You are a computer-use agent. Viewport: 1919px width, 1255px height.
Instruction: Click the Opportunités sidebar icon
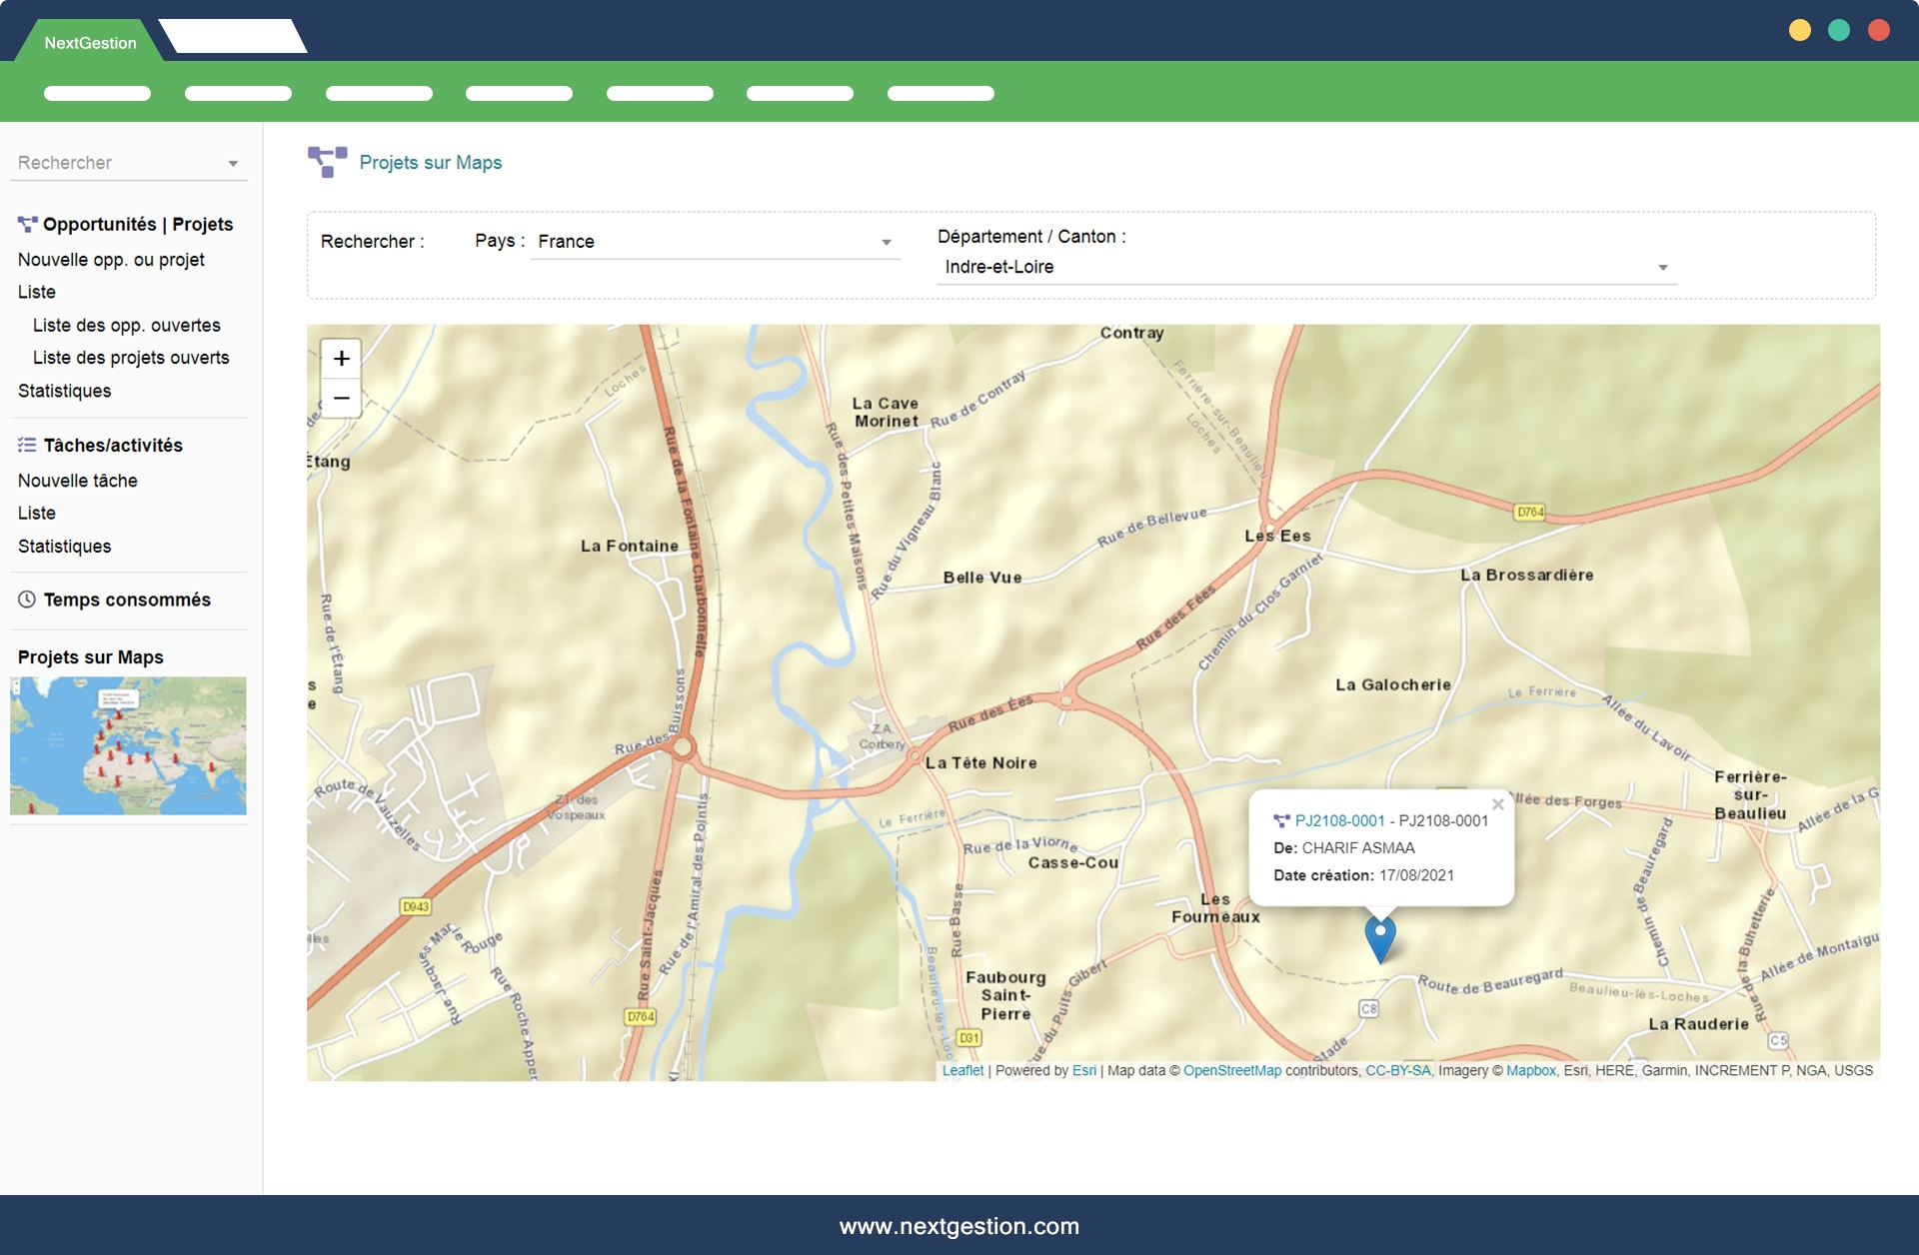coord(27,225)
